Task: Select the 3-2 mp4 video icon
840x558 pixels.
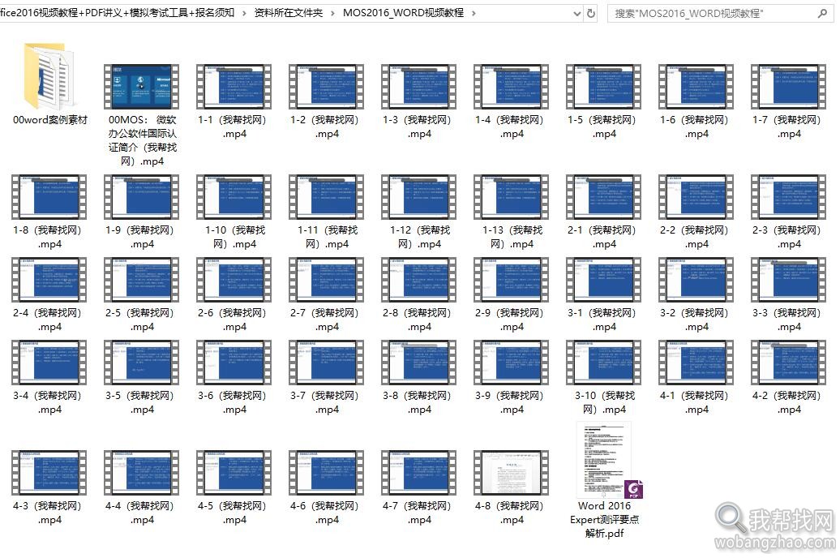Action: 696,280
